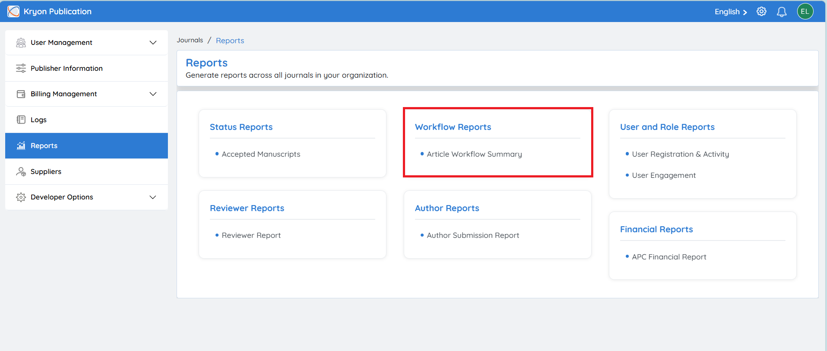The image size is (827, 351).
Task: Expand the Billing Management chevron
Action: coord(153,94)
